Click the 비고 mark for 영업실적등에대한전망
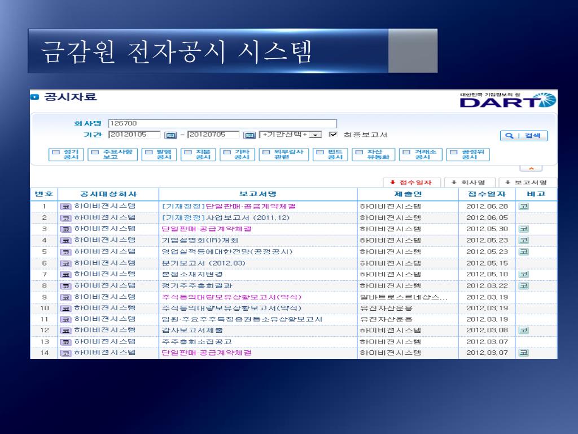578x434 pixels. pyautogui.click(x=524, y=251)
